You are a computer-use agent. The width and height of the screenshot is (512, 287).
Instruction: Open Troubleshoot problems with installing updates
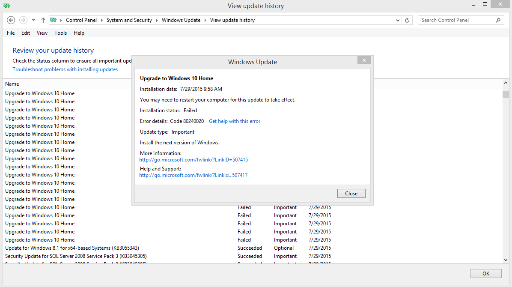click(x=65, y=69)
